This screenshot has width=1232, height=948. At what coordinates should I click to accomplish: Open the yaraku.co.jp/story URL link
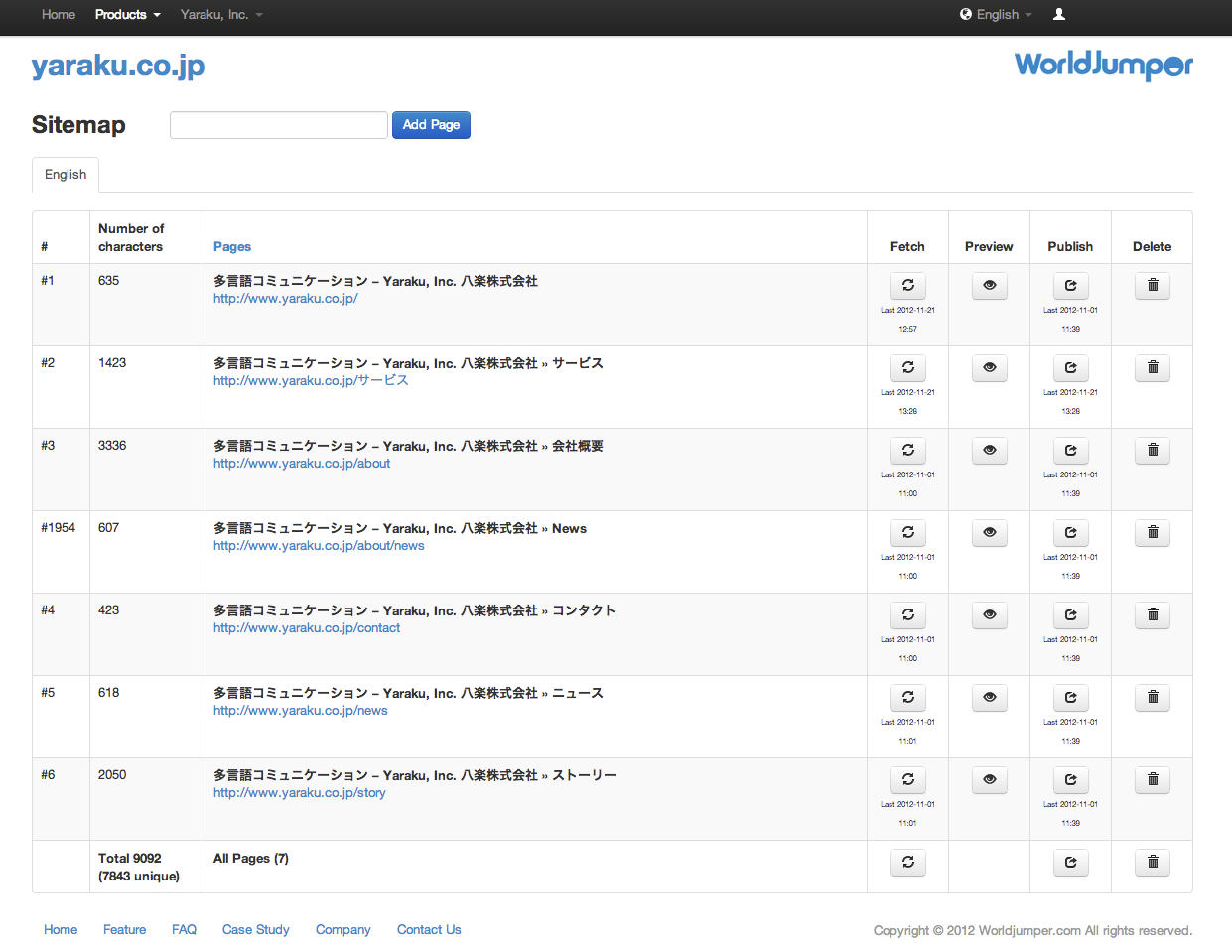tap(300, 793)
